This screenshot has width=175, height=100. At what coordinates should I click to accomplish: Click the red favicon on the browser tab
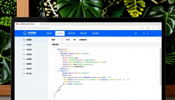click(17, 24)
